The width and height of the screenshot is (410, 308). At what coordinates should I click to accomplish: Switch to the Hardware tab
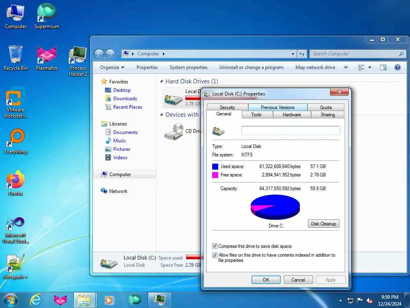[x=292, y=115]
